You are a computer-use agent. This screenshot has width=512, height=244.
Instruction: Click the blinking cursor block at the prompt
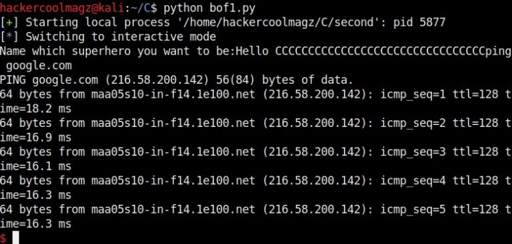pos(16,237)
